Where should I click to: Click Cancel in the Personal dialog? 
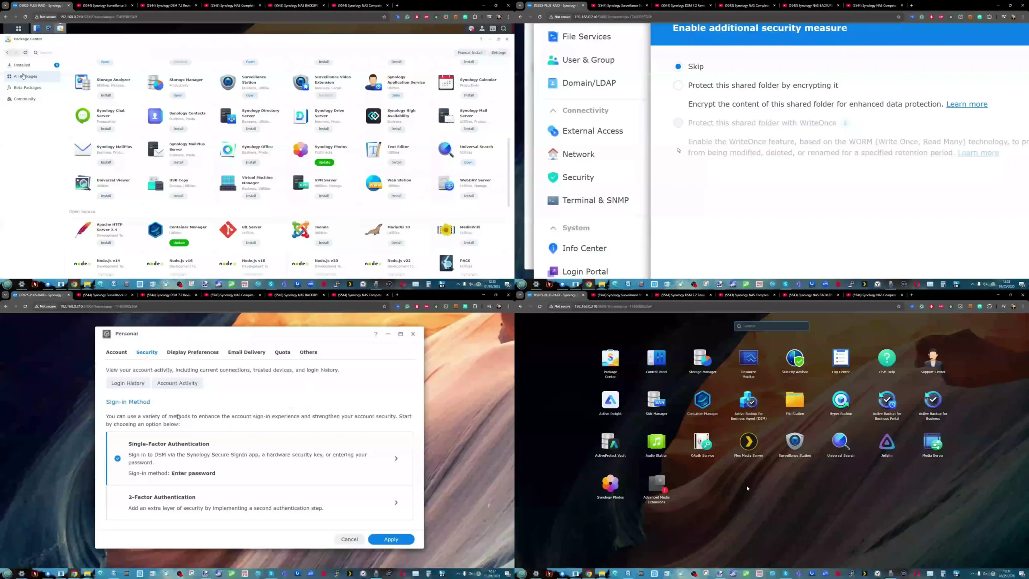point(349,540)
